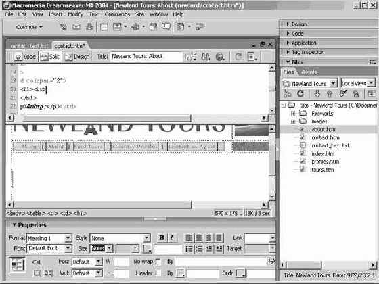Click the Bold formatting button

[162, 238]
